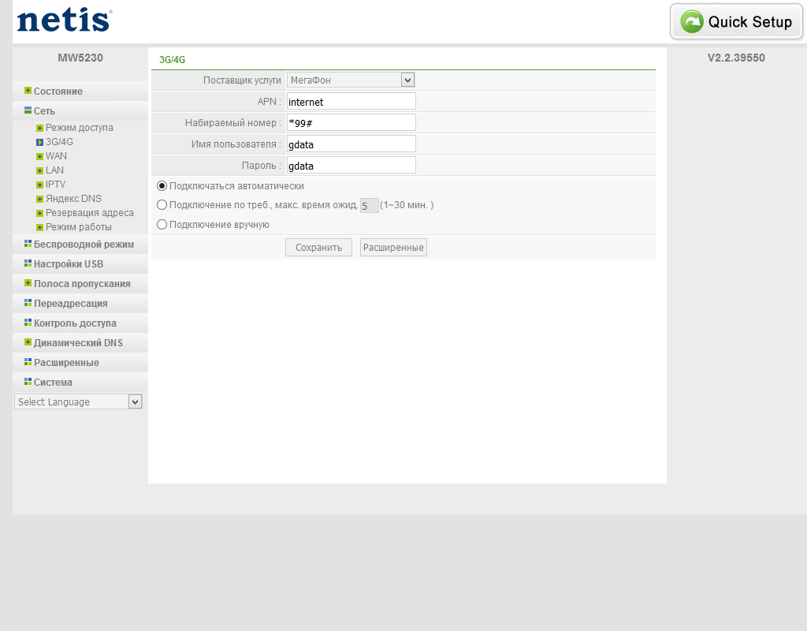Open the Поставщик услуги МегаФон dropdown
Image resolution: width=807 pixels, height=631 pixels.
(x=351, y=80)
